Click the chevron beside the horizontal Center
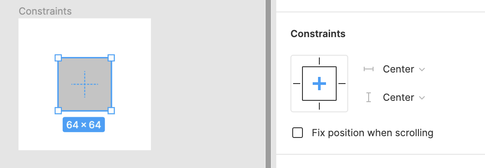 (422, 69)
